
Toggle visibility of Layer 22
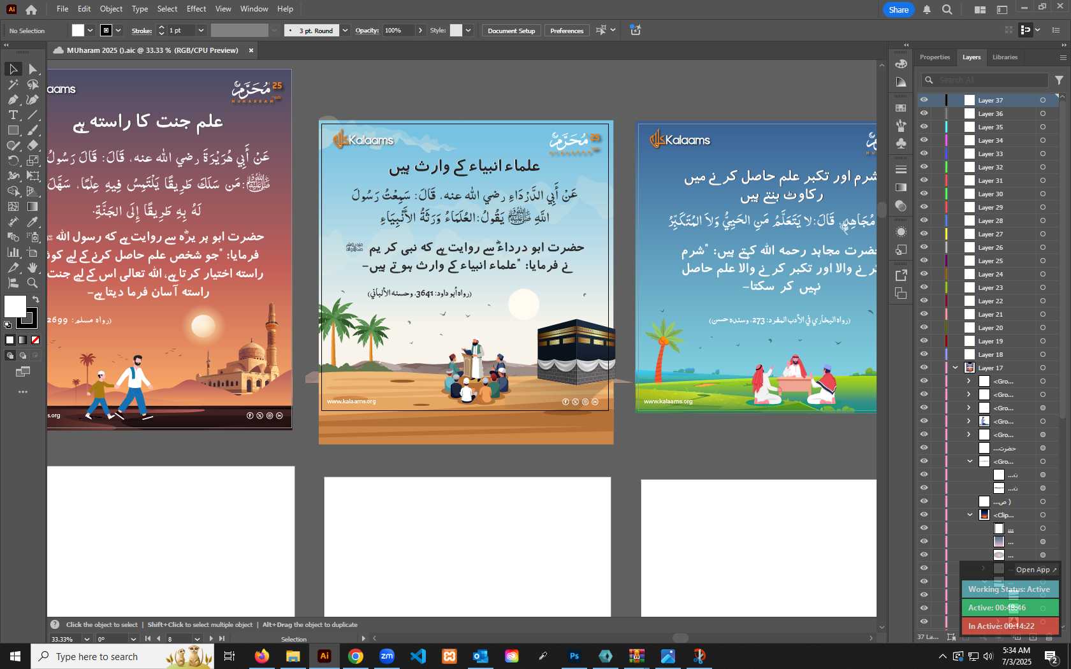point(924,301)
